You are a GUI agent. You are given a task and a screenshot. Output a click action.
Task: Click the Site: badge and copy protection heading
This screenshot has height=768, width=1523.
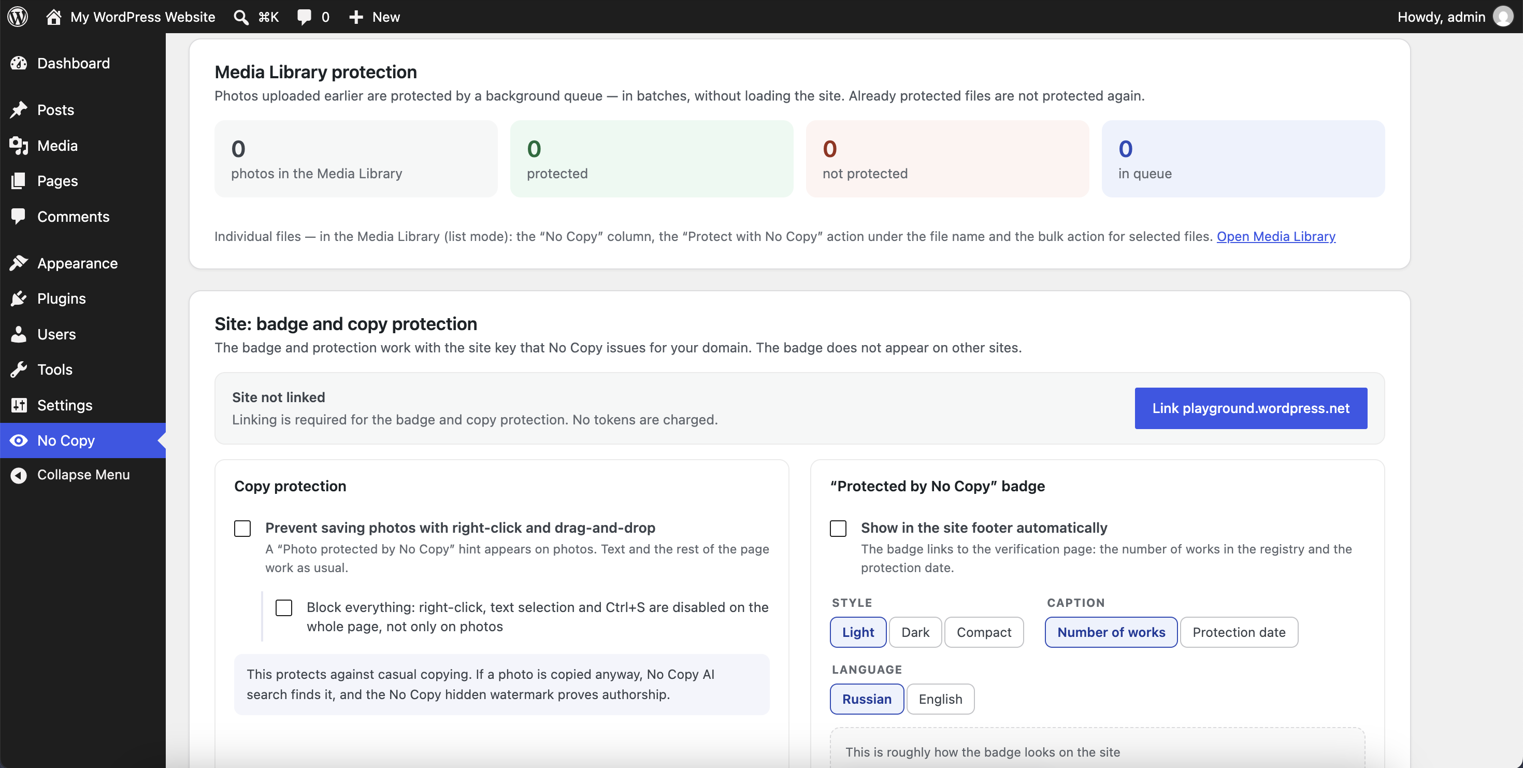point(346,324)
